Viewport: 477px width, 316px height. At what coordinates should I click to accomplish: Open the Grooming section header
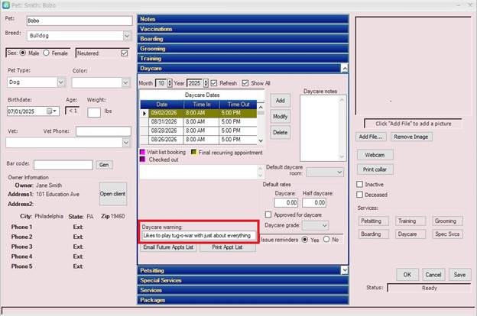[x=243, y=48]
